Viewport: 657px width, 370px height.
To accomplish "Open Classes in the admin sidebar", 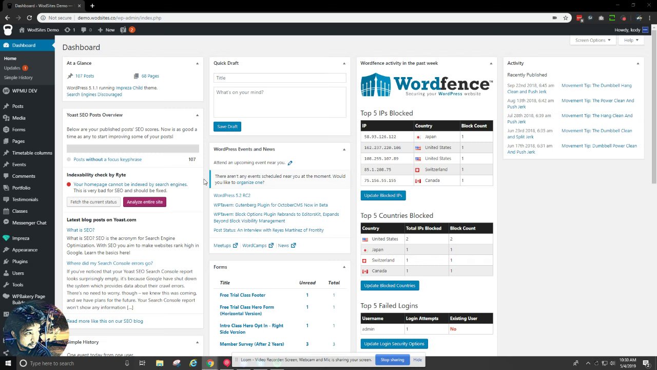I will pyautogui.click(x=20, y=211).
